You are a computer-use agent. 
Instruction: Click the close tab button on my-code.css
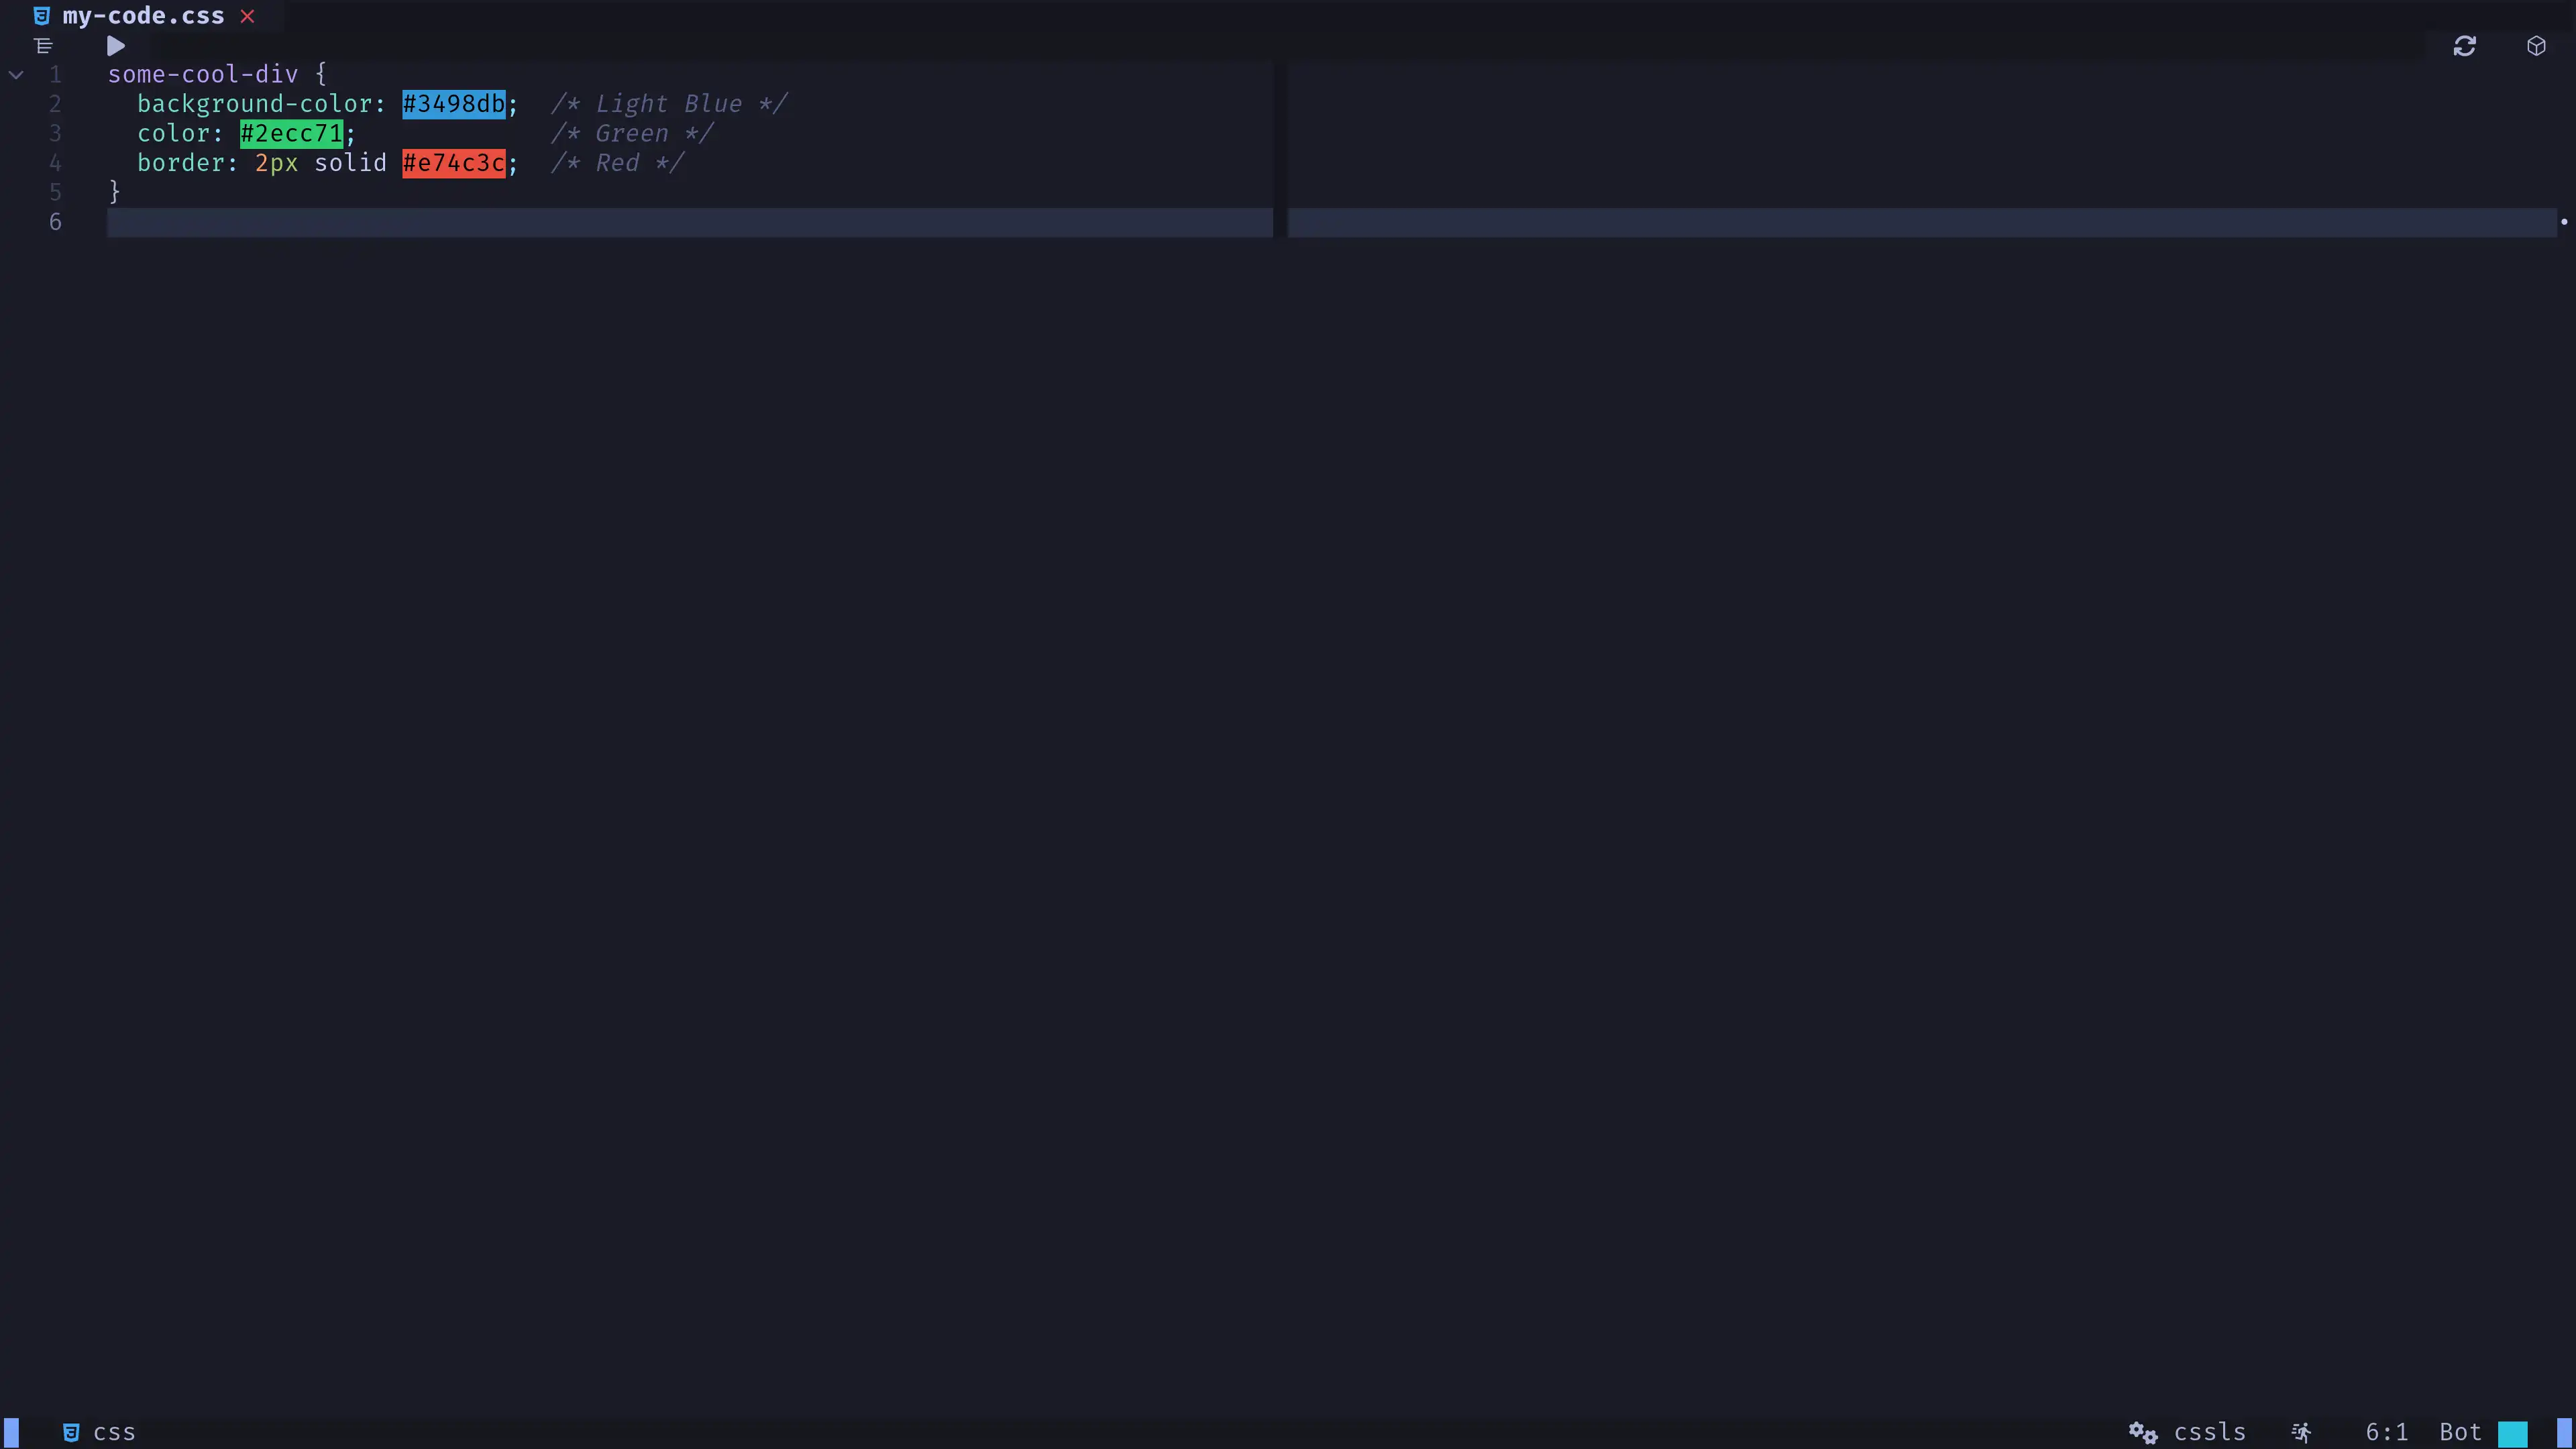[x=248, y=16]
